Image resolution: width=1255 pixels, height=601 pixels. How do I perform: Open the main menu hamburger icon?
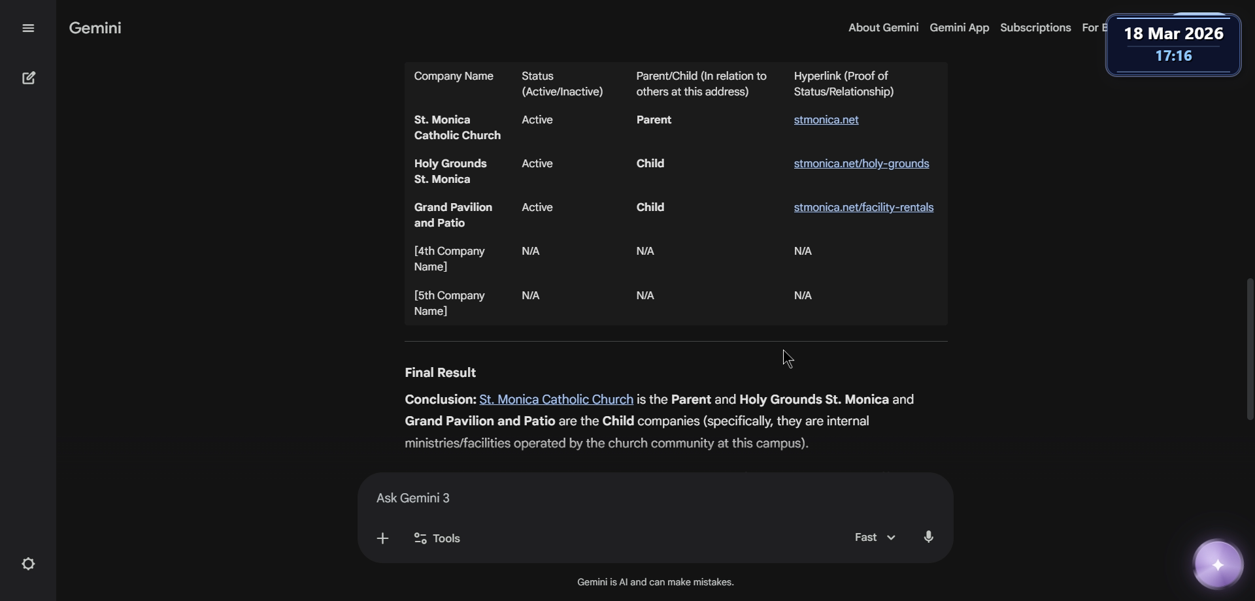28,28
